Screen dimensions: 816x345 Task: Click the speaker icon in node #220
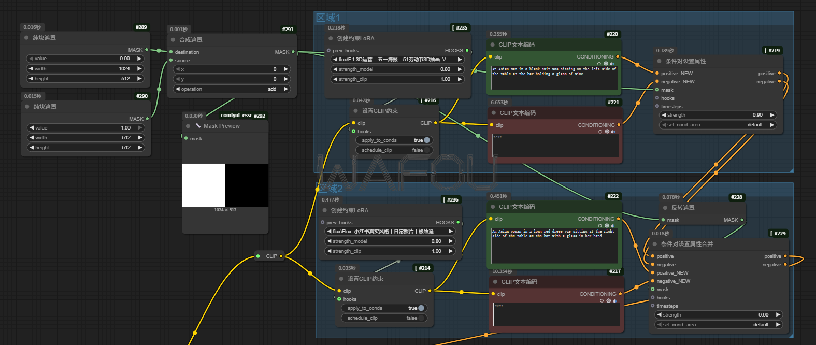(x=612, y=64)
